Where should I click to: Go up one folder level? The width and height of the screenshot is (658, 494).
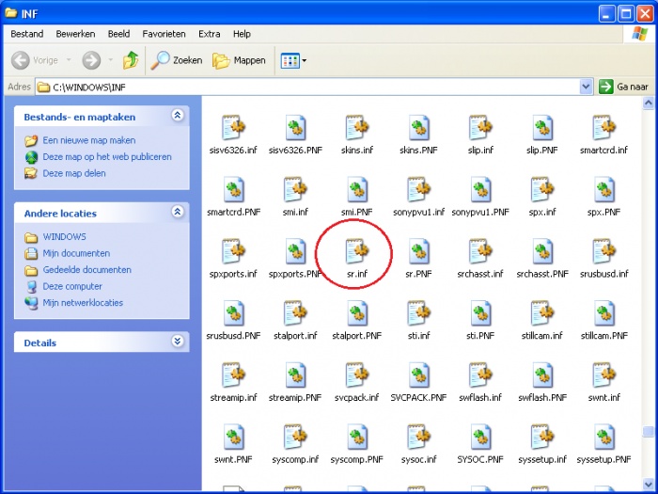[x=131, y=60]
